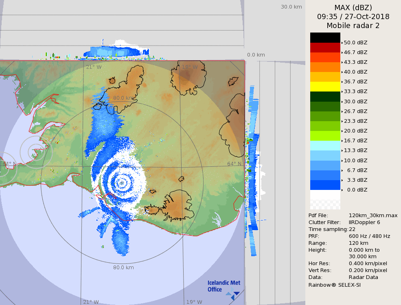Click the 64° N latitude label at right
The width and height of the screenshot is (401, 305).
234,164
